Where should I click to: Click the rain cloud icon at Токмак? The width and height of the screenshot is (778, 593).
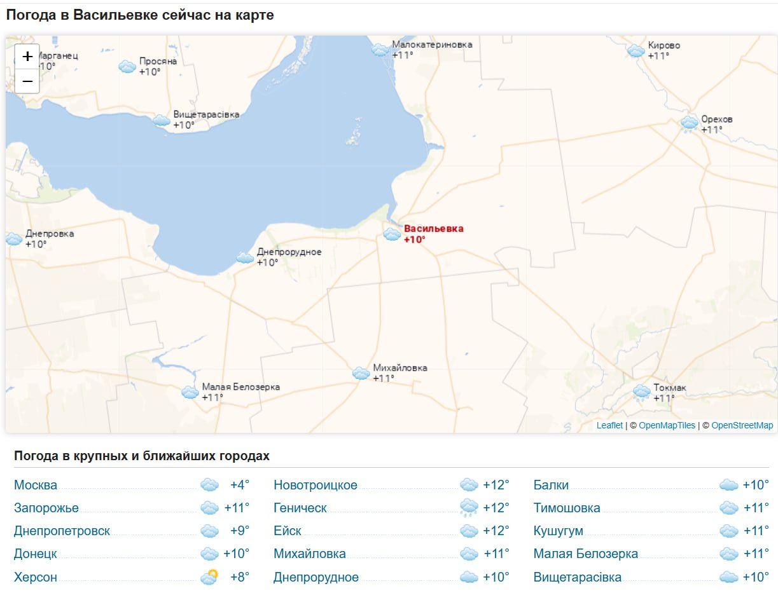(641, 392)
